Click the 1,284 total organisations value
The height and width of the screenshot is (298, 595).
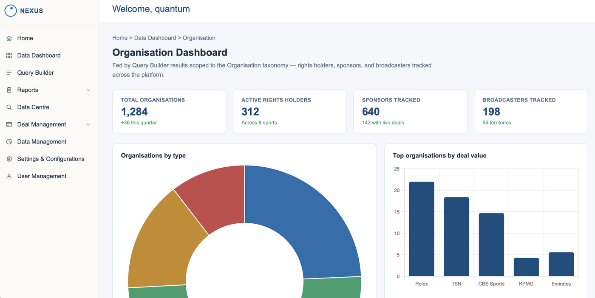click(134, 112)
